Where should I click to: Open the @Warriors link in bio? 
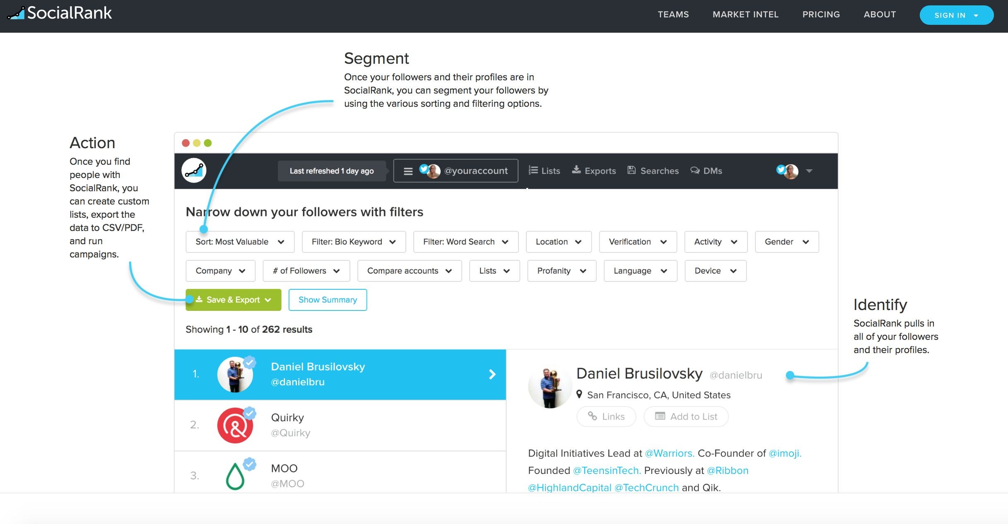coord(670,453)
